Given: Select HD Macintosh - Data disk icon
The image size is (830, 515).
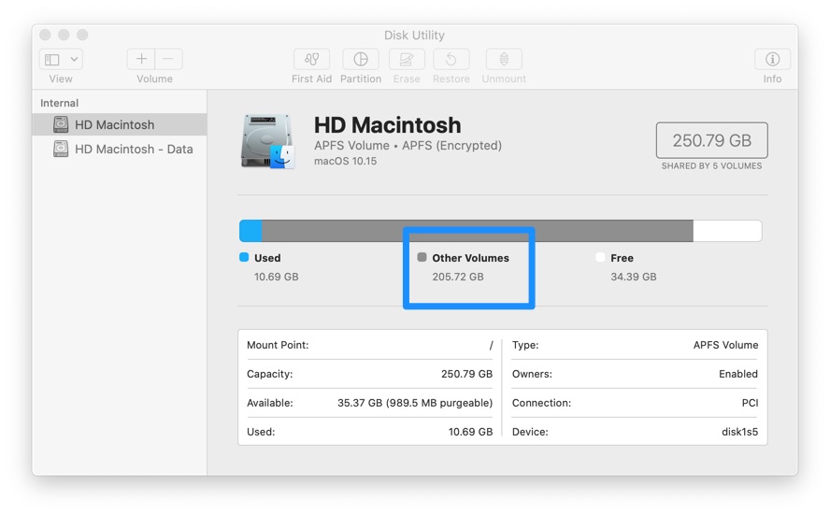Looking at the screenshot, I should (61, 149).
